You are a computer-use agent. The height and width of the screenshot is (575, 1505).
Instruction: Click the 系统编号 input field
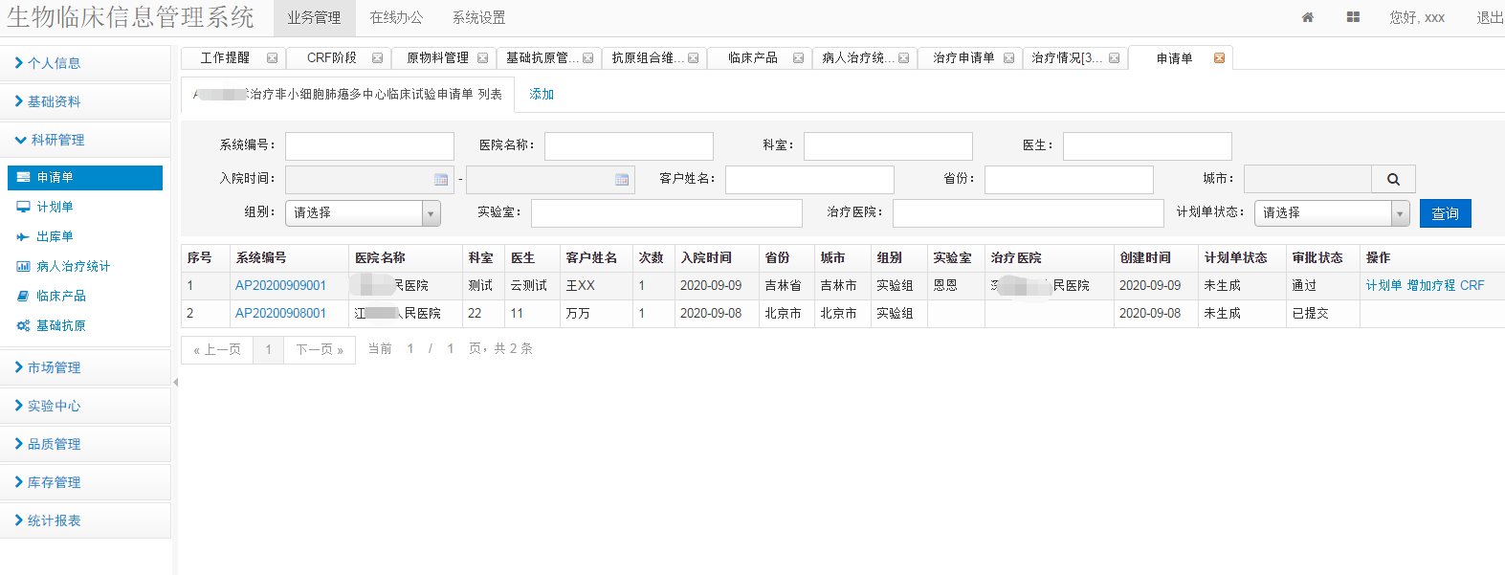[x=369, y=145]
